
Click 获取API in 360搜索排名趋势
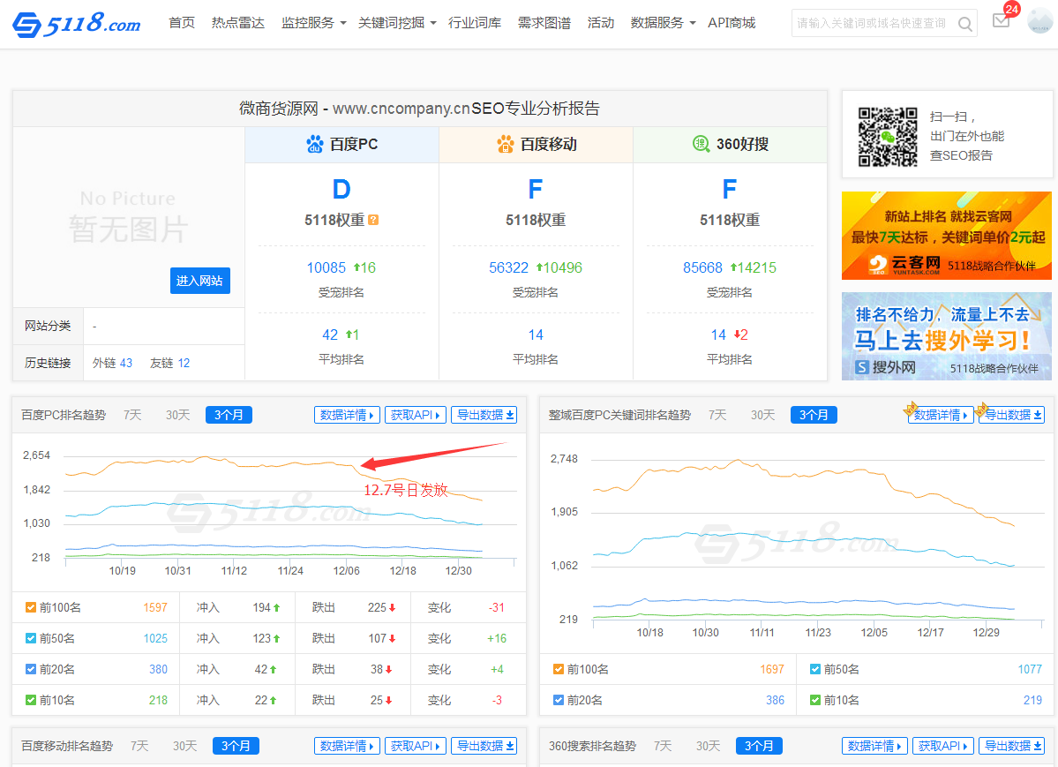943,746
